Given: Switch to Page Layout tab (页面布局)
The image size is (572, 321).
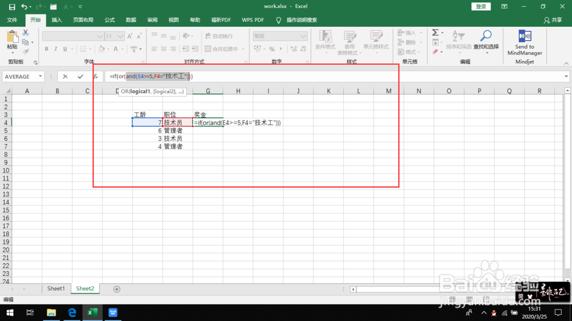Looking at the screenshot, I should click(83, 20).
